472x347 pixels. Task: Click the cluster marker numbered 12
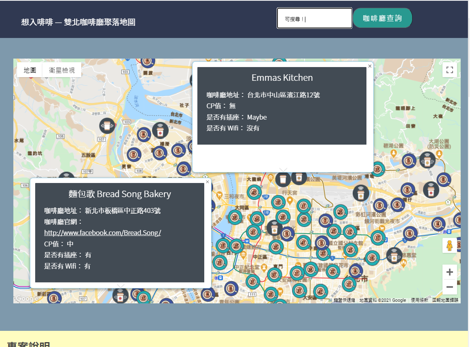click(349, 232)
